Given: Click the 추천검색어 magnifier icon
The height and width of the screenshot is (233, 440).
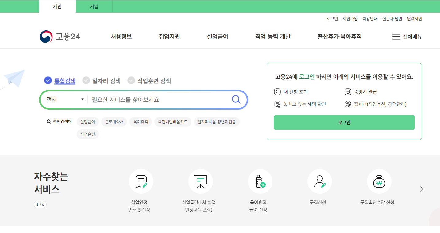Looking at the screenshot, I should click(x=49, y=122).
